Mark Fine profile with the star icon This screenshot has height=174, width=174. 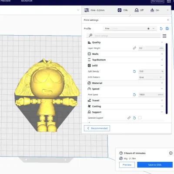[x=148, y=29]
